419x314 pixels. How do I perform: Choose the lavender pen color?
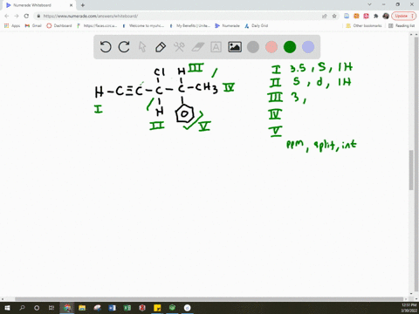tap(308, 47)
